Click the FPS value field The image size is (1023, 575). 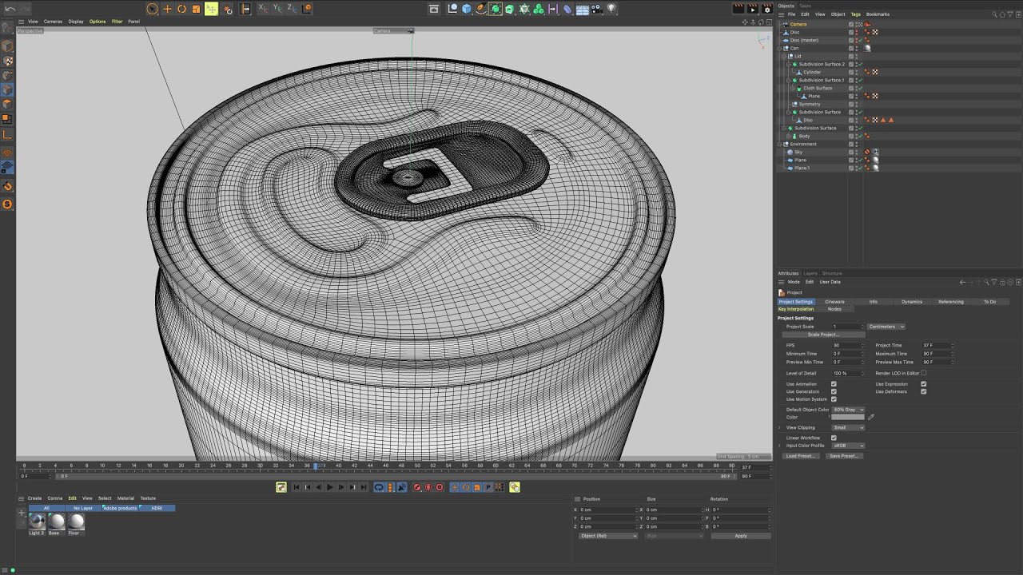[x=846, y=346]
